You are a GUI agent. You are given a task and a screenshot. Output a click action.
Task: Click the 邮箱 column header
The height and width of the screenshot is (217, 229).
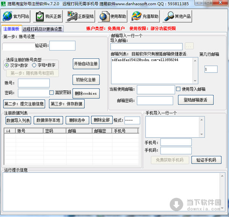pyautogui.click(x=79, y=131)
